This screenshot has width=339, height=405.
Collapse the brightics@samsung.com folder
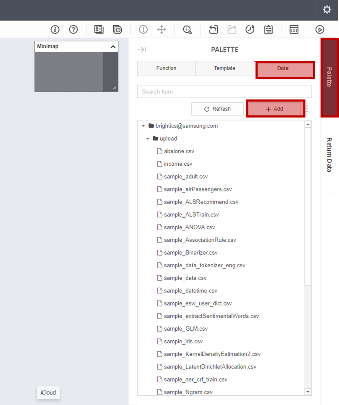(143, 126)
